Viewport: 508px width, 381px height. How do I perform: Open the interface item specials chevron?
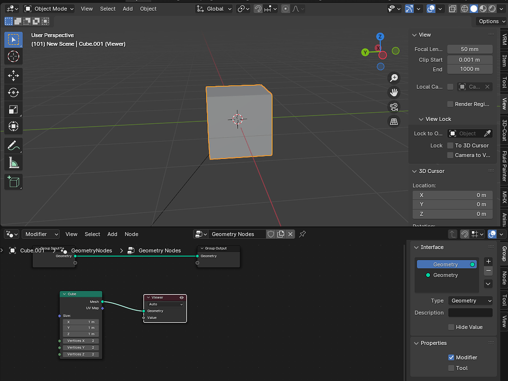pyautogui.click(x=488, y=284)
